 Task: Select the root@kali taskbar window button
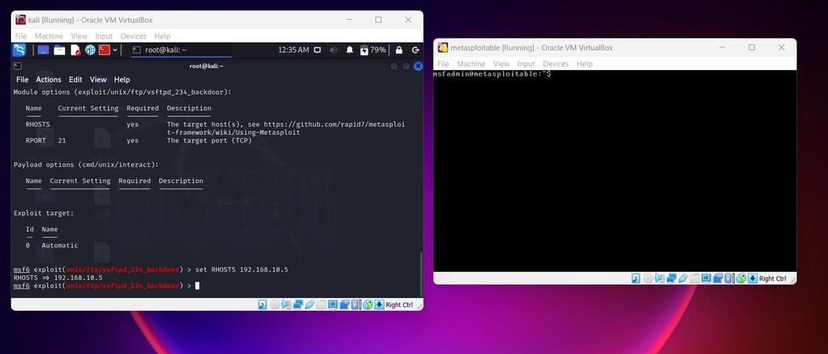(x=181, y=50)
